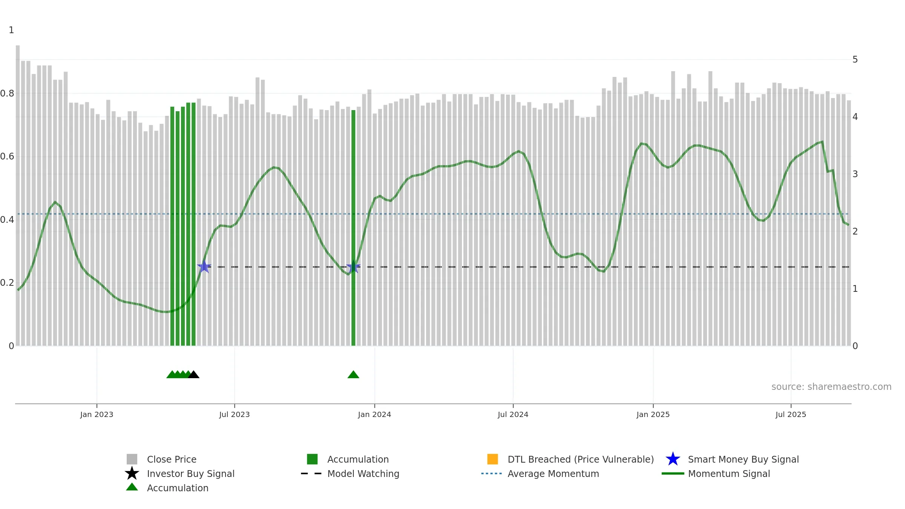The image size is (905, 509).
Task: Click the black Investor Buy Signal legend star
Action: coord(132,473)
